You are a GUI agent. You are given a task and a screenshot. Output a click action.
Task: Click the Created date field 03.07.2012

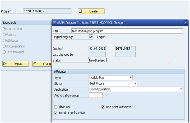click(97, 49)
